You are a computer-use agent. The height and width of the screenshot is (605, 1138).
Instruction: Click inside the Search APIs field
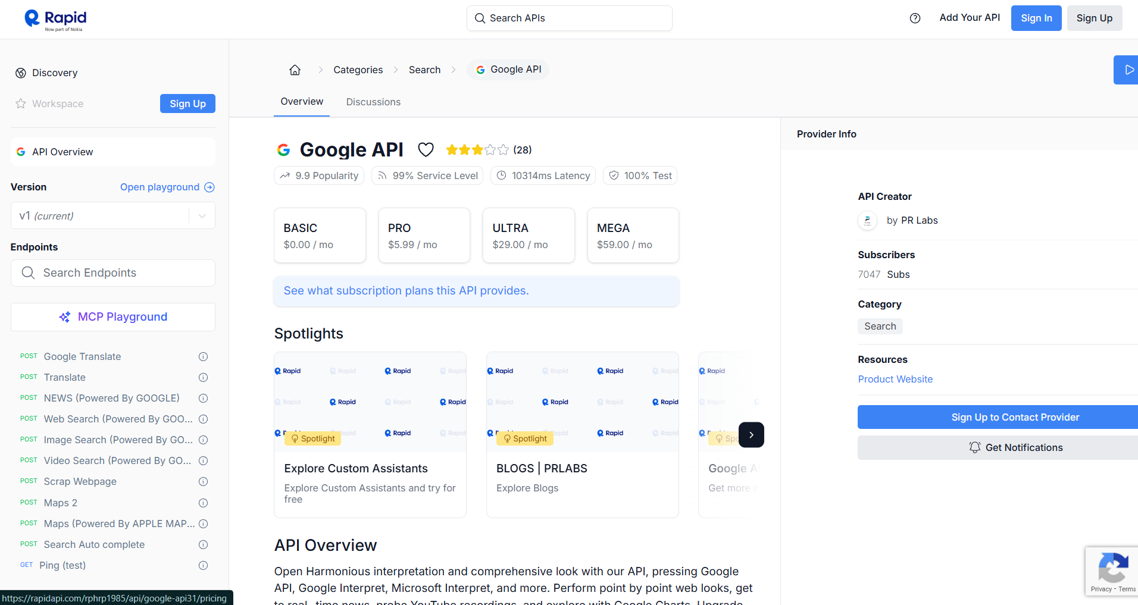point(568,18)
